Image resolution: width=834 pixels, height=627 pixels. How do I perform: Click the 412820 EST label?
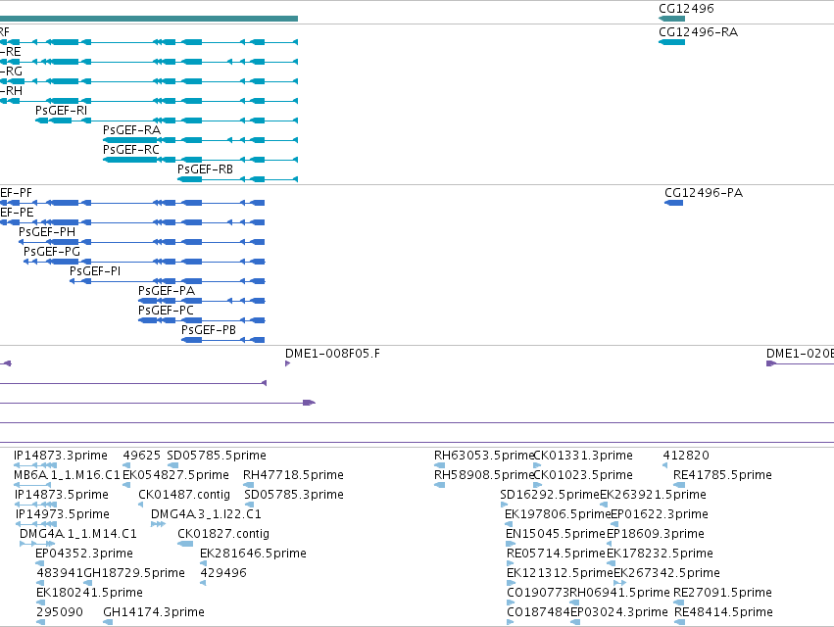pyautogui.click(x=686, y=456)
